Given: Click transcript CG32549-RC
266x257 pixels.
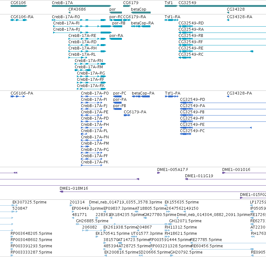Looking at the screenshot, I should click(185, 58).
